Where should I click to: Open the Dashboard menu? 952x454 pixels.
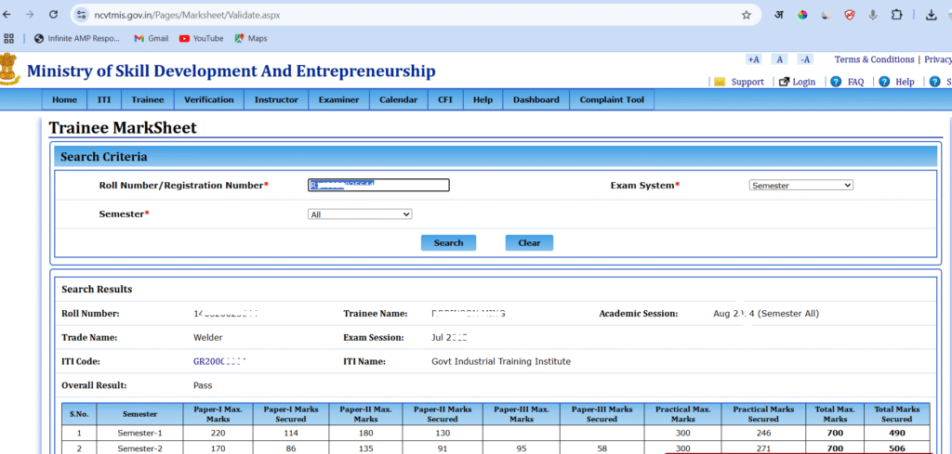(x=536, y=100)
